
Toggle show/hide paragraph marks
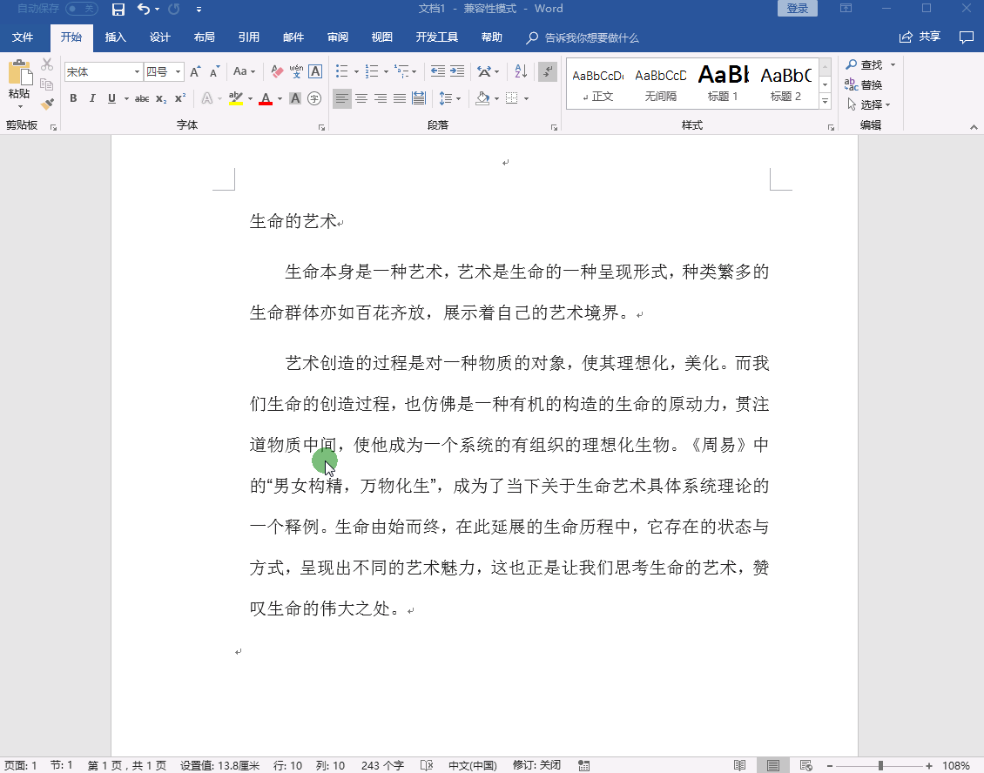point(548,71)
